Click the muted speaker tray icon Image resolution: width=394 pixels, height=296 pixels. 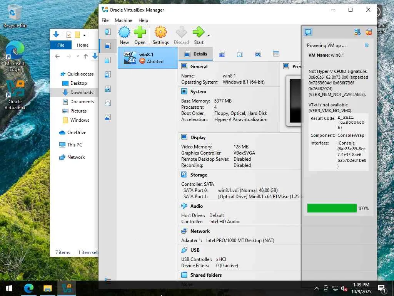coord(344,288)
